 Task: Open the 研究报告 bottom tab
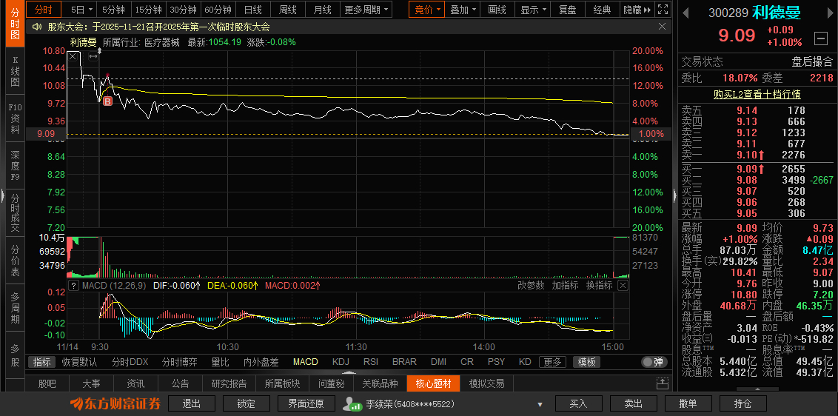[x=229, y=383]
